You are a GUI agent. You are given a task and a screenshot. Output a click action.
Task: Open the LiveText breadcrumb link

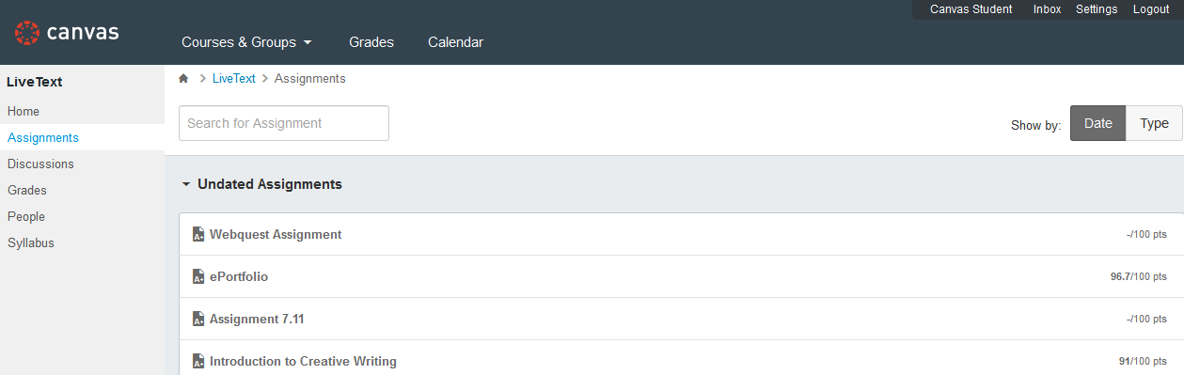point(233,79)
